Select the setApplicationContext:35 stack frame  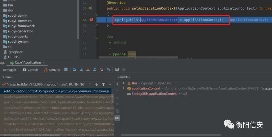57,91
